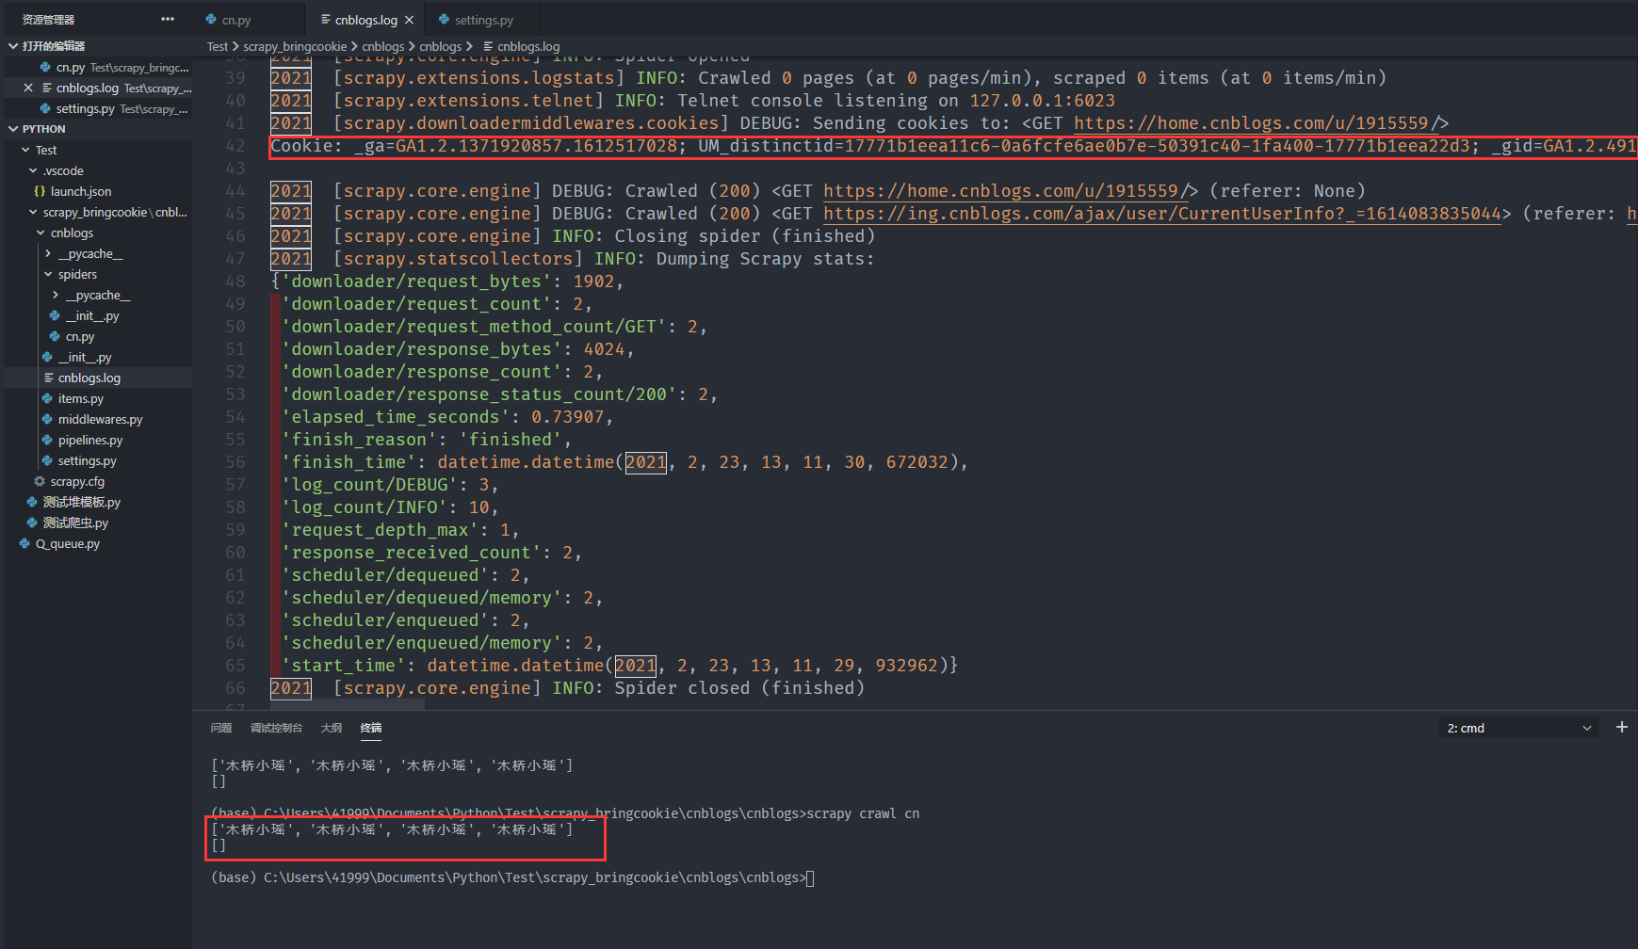Open the ing.cnblogs.com CurrentUserInfo link
The width and height of the screenshot is (1638, 949).
tap(1161, 214)
